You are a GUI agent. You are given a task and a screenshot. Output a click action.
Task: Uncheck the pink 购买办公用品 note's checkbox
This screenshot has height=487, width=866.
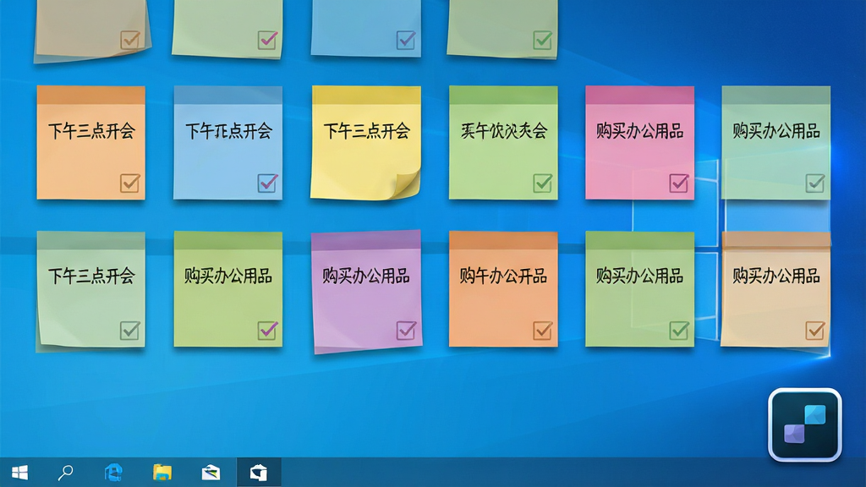coord(679,183)
